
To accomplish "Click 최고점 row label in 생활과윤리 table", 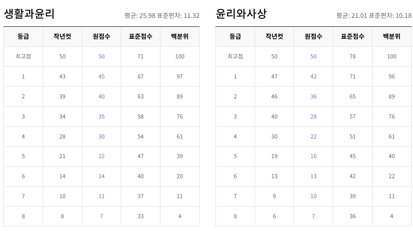I will (x=23, y=56).
